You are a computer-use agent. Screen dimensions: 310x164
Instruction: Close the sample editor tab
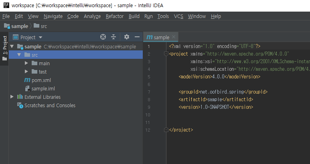pos(174,37)
